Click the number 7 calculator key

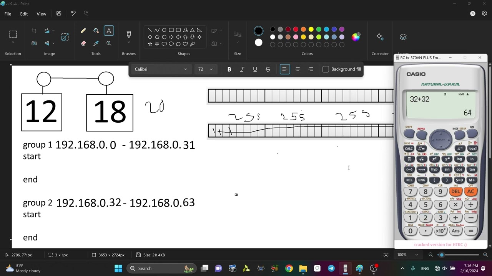click(x=410, y=192)
